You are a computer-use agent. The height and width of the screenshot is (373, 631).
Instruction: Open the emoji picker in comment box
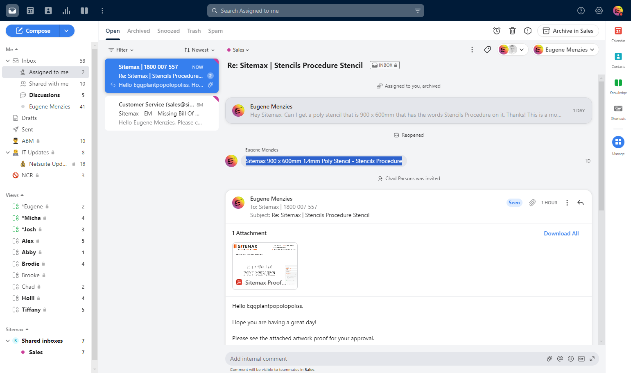(571, 359)
